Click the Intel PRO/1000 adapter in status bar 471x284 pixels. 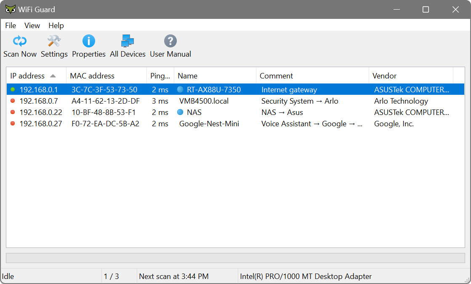305,276
